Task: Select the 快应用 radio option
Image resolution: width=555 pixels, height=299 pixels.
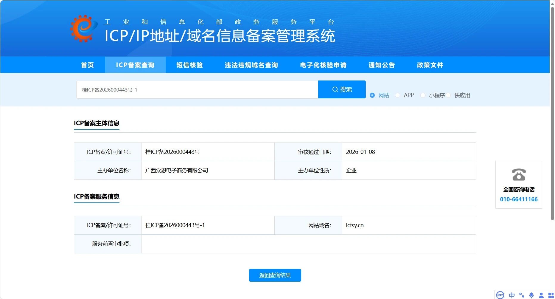Action: pos(448,95)
